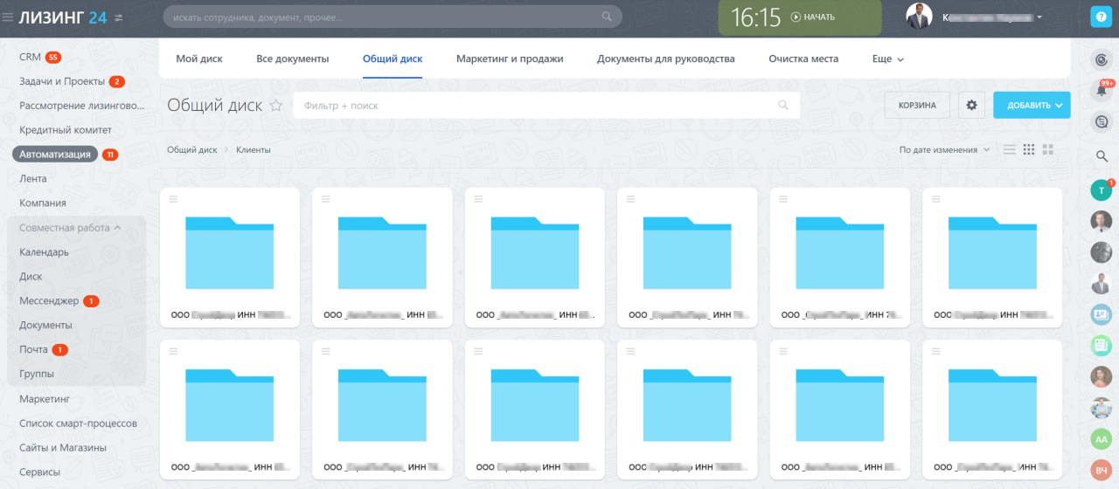Screen dimensions: 1119x489
Task: Star Общий диск as favorite
Action: click(x=276, y=106)
